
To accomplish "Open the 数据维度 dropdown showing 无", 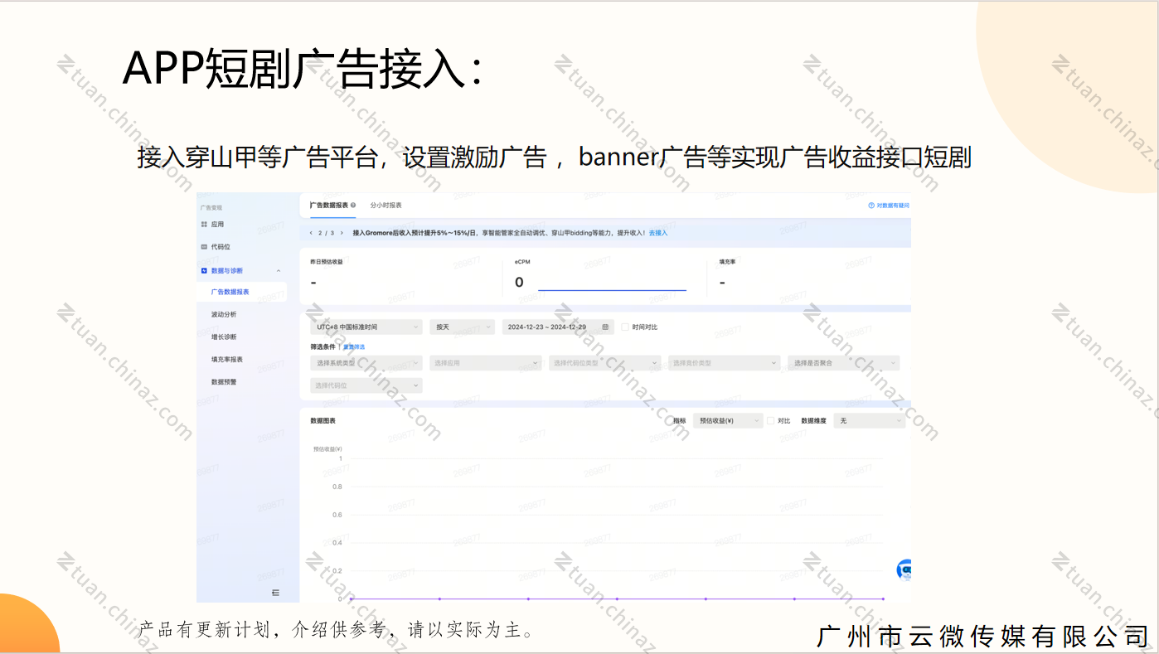I will tap(870, 421).
